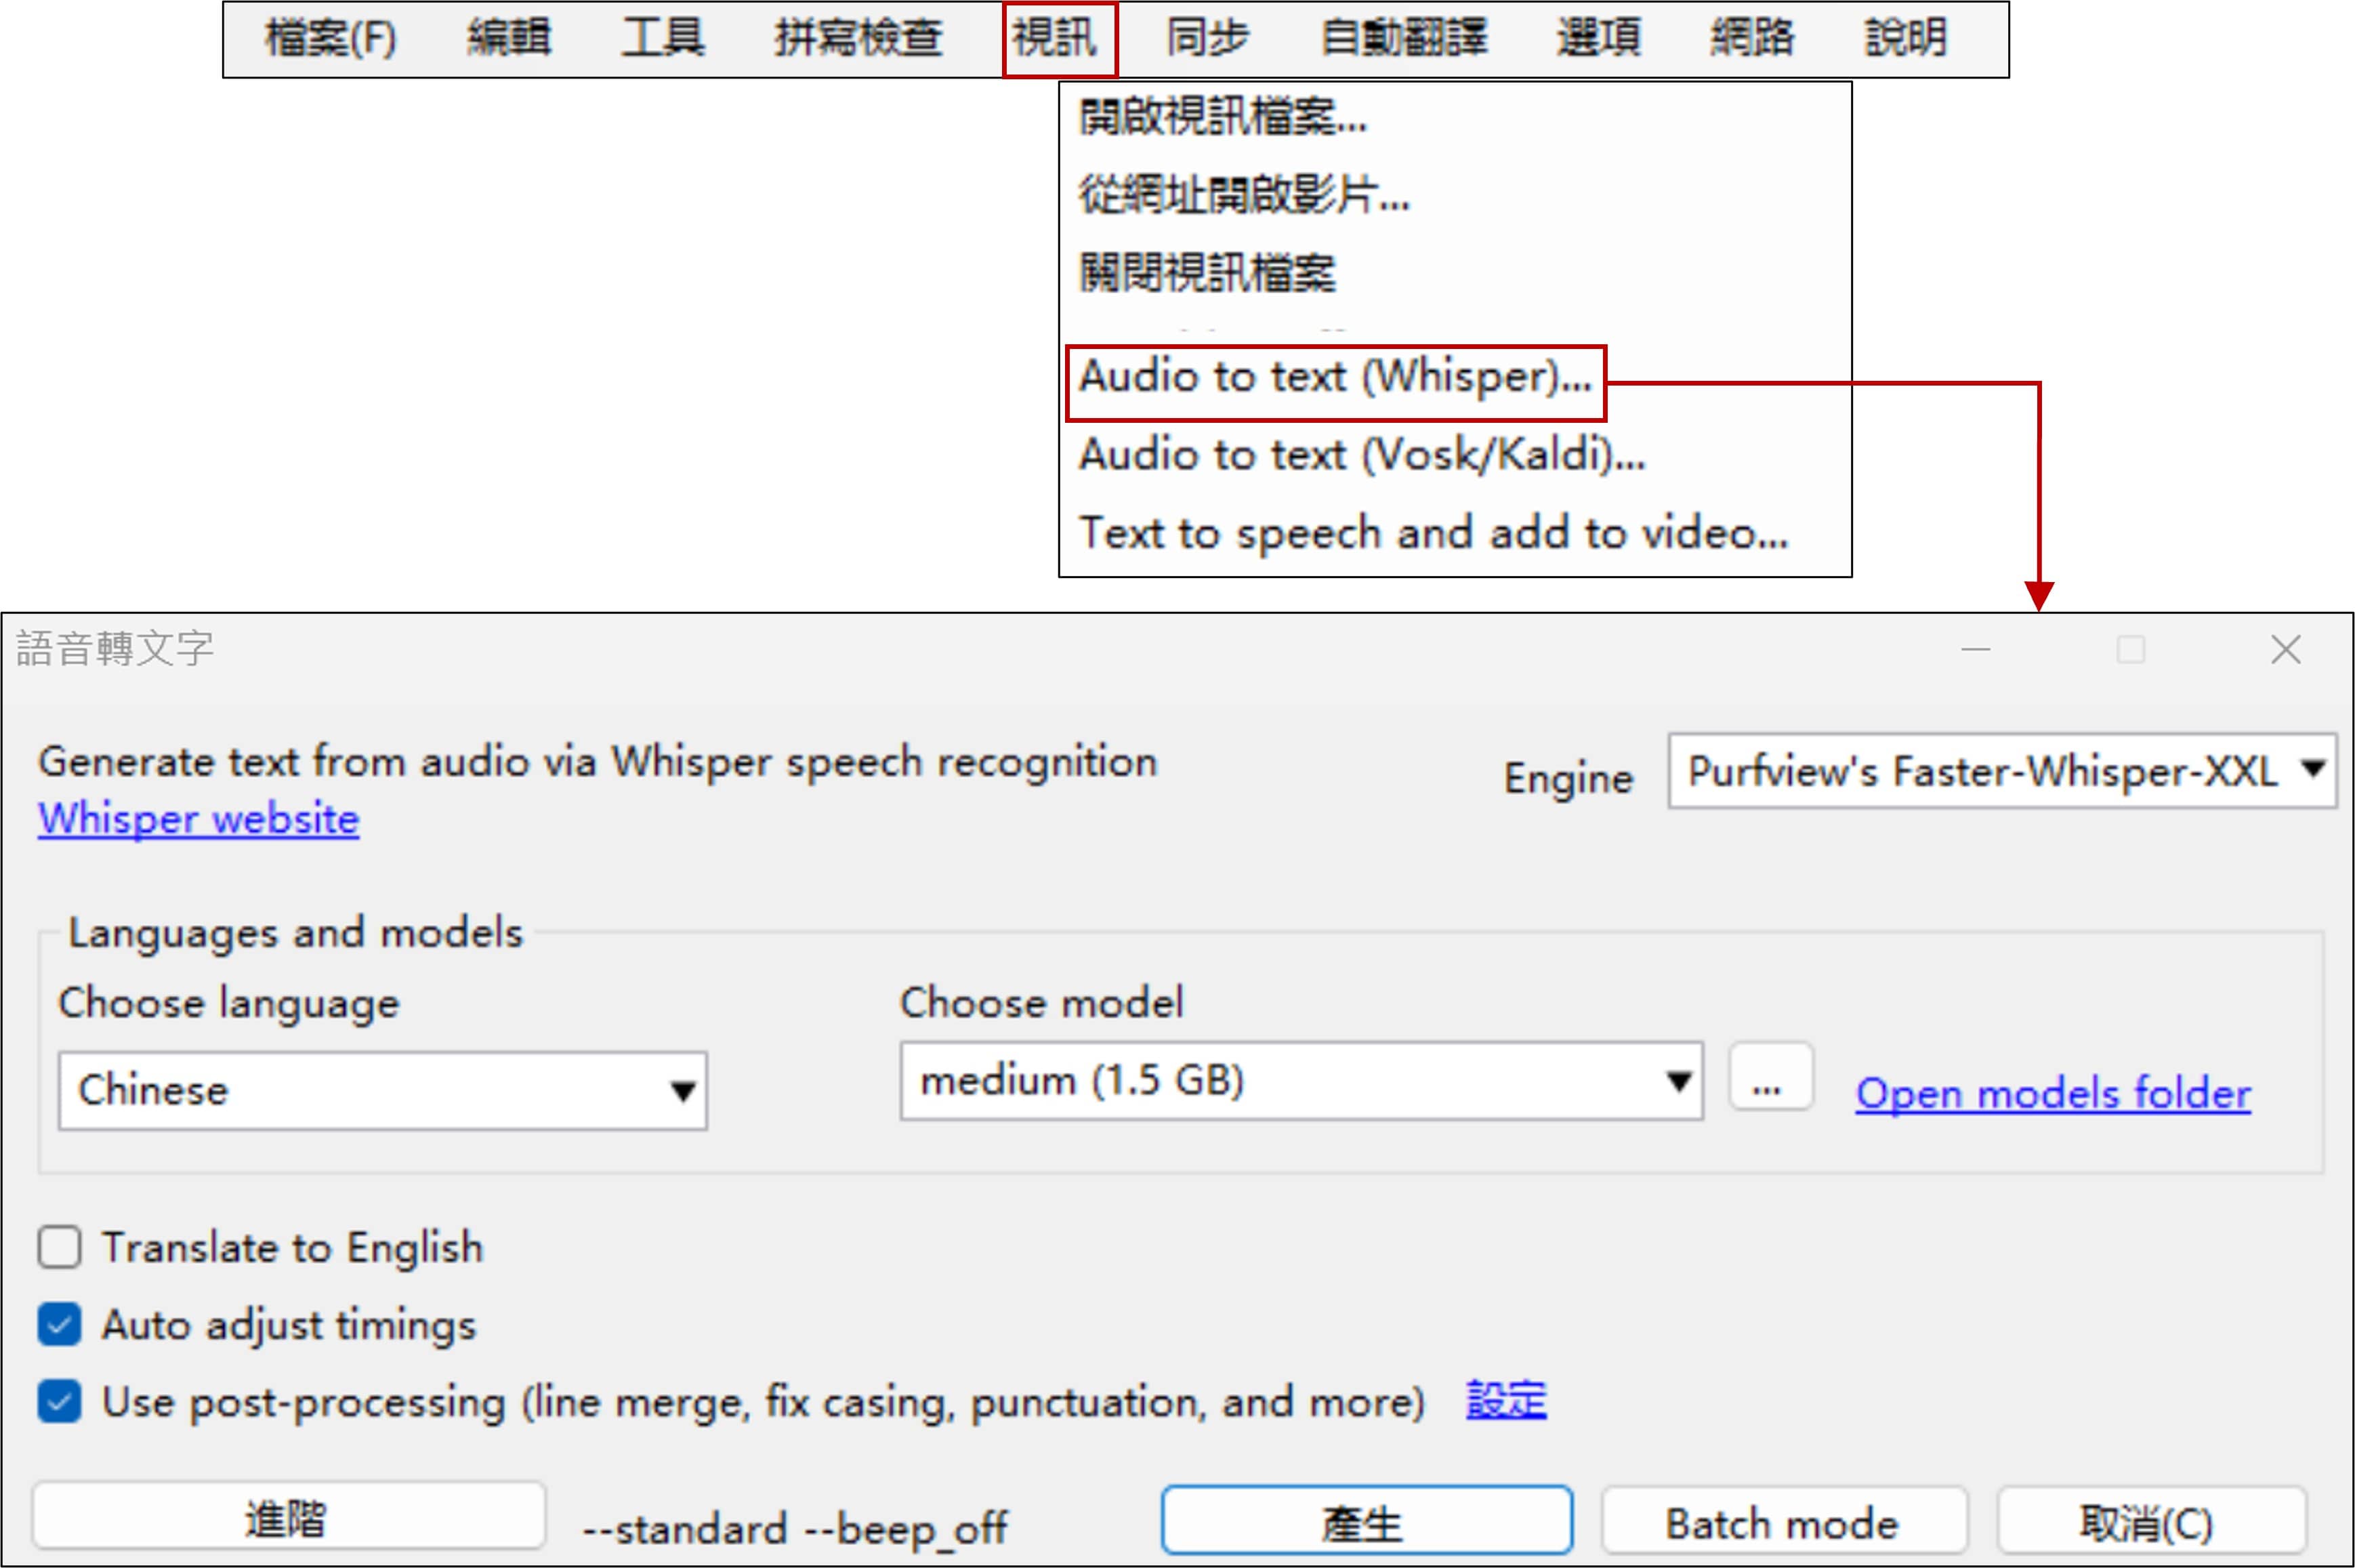Screen dimensions: 2355x1568
Task: Click the browse models '...' button
Action: click(1770, 1078)
